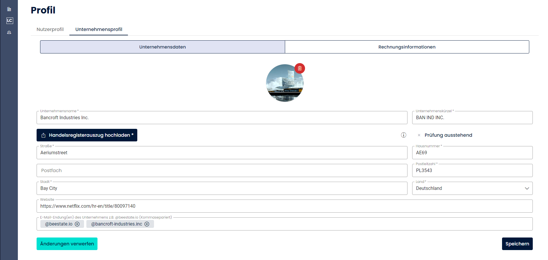Screen dimensions: 548x260
Task: Delete company logo with red trash icon
Action: point(299,68)
